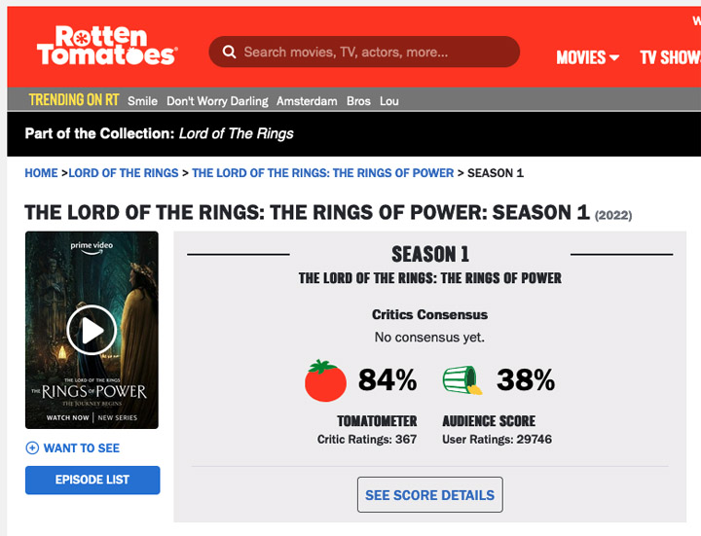Select Amsterdam in the trending bar
The width and height of the screenshot is (701, 536).
[x=307, y=101]
